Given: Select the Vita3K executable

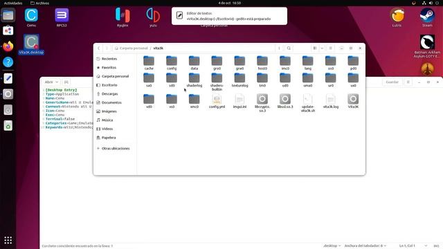Looking at the screenshot, I should pyautogui.click(x=353, y=101).
